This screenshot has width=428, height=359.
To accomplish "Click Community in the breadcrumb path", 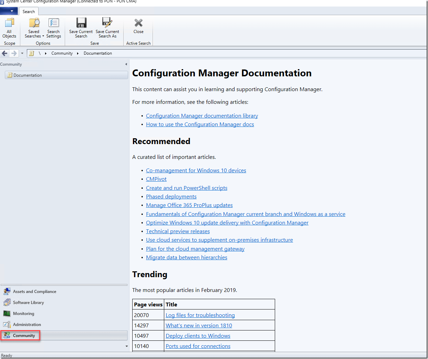I will click(x=62, y=53).
